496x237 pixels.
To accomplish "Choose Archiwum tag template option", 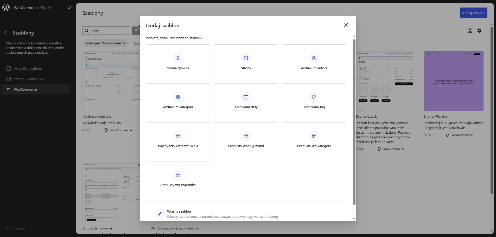I will point(314,101).
